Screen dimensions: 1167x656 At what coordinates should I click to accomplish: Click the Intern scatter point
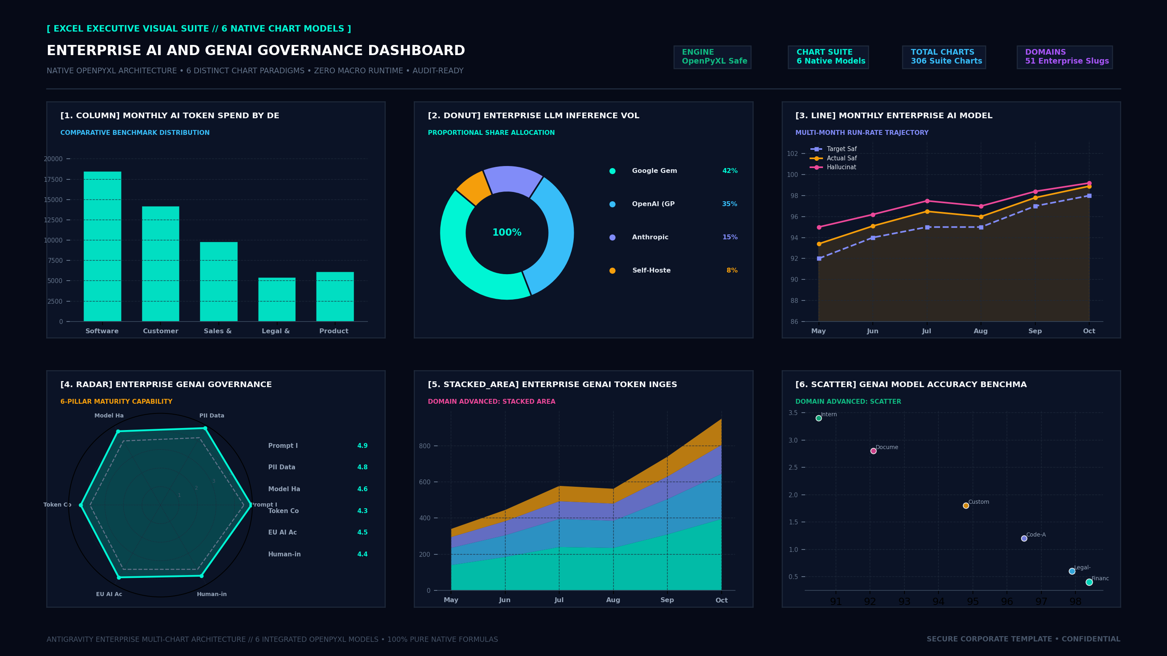point(819,418)
